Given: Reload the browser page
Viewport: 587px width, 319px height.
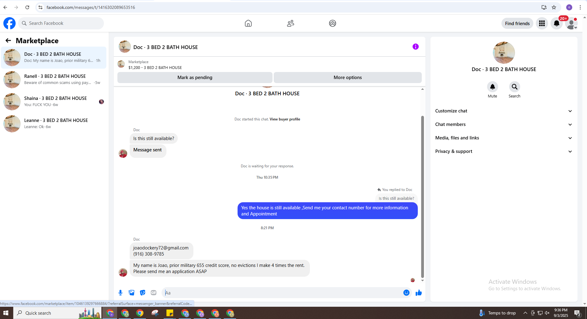Looking at the screenshot, I should click(27, 7).
